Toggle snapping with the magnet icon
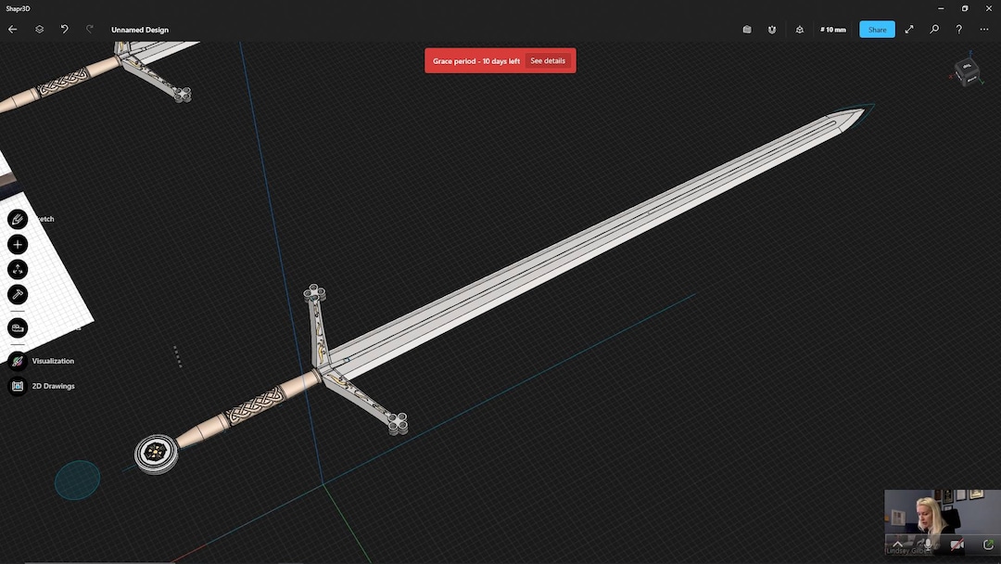This screenshot has height=564, width=1001. point(771,29)
